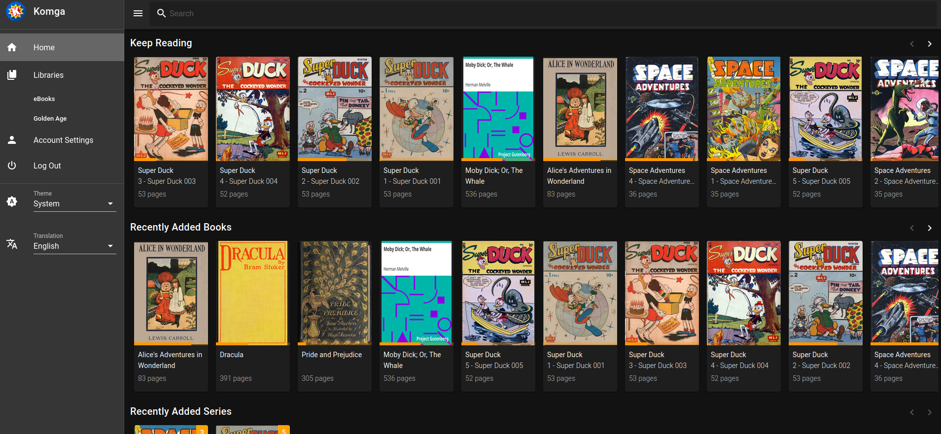Toggle the hamburger navigation drawer button
Screen dimensions: 941x434
click(x=138, y=13)
